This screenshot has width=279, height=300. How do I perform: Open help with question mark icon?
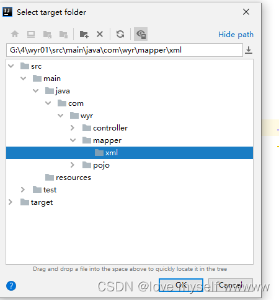pos(11,286)
